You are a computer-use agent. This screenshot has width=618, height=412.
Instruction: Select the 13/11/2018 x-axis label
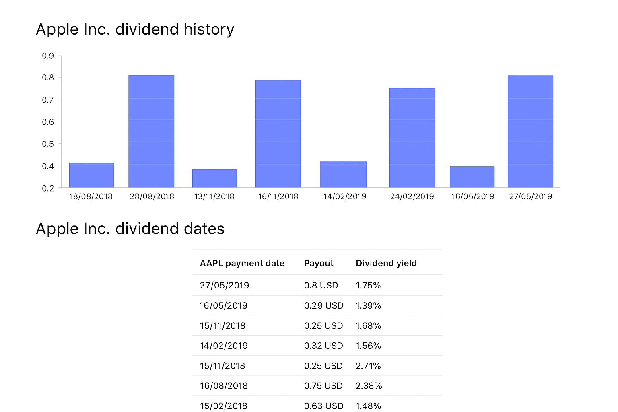point(214,196)
